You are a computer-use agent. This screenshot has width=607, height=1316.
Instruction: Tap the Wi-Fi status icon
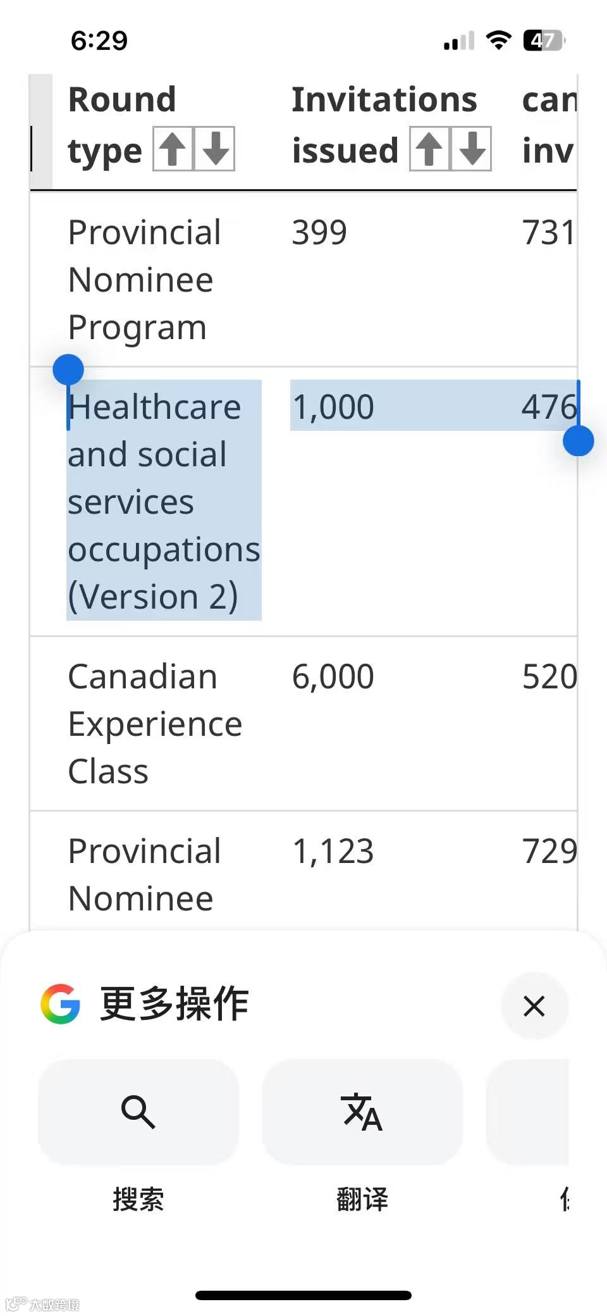point(498,40)
